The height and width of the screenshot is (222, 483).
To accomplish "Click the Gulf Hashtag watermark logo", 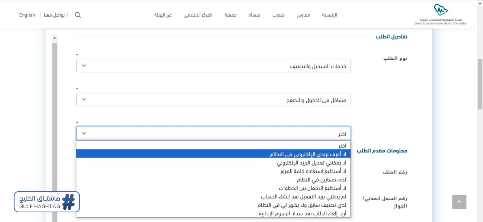I will click(x=47, y=202).
